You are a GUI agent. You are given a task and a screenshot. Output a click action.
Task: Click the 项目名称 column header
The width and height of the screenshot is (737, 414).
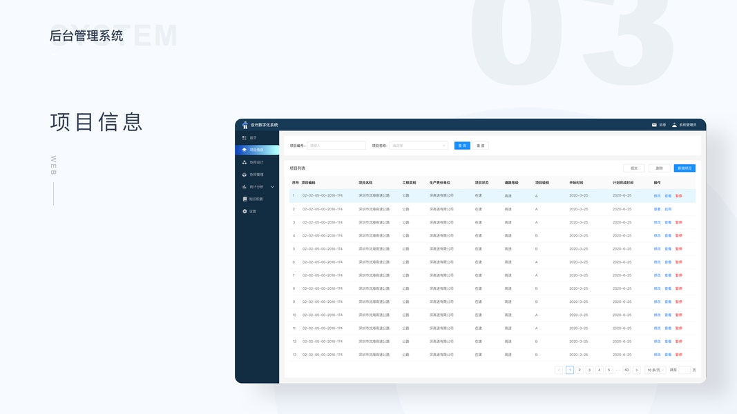(365, 183)
